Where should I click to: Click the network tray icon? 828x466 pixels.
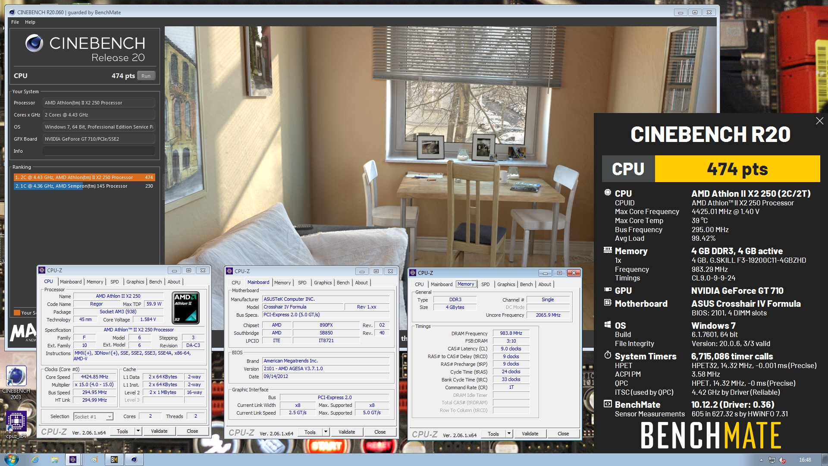pos(772,460)
